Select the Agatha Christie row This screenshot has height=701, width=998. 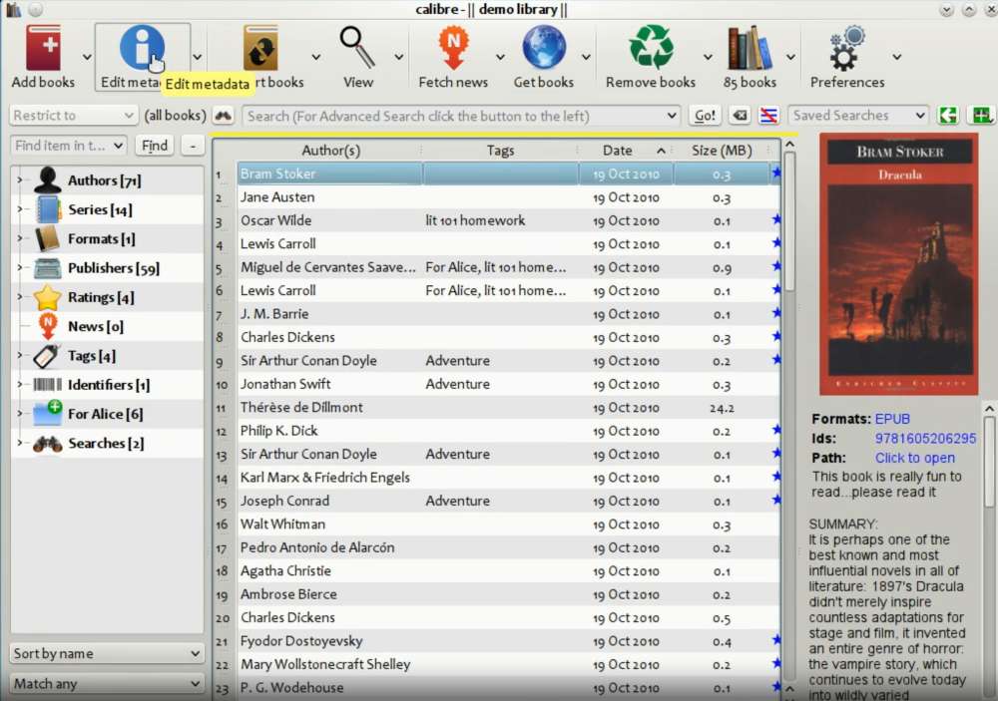pos(509,571)
